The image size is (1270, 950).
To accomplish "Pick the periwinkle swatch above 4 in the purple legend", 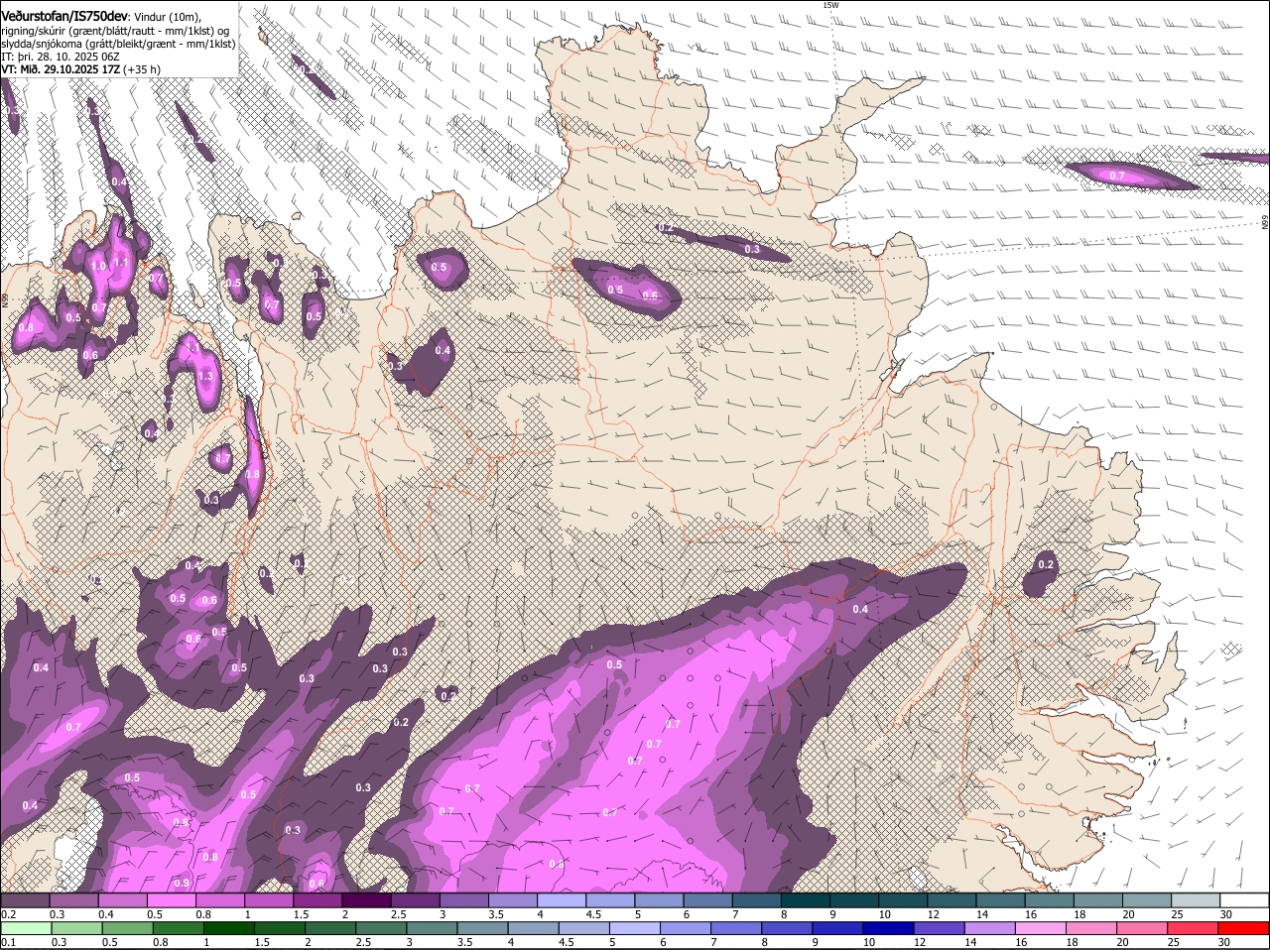I will [x=562, y=900].
